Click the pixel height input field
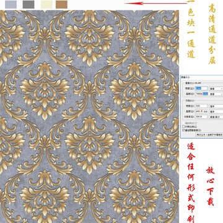 201,94
